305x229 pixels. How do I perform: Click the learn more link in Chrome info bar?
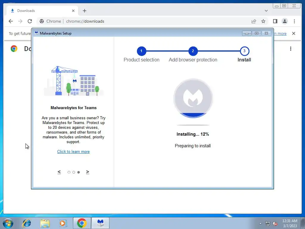tap(280, 33)
